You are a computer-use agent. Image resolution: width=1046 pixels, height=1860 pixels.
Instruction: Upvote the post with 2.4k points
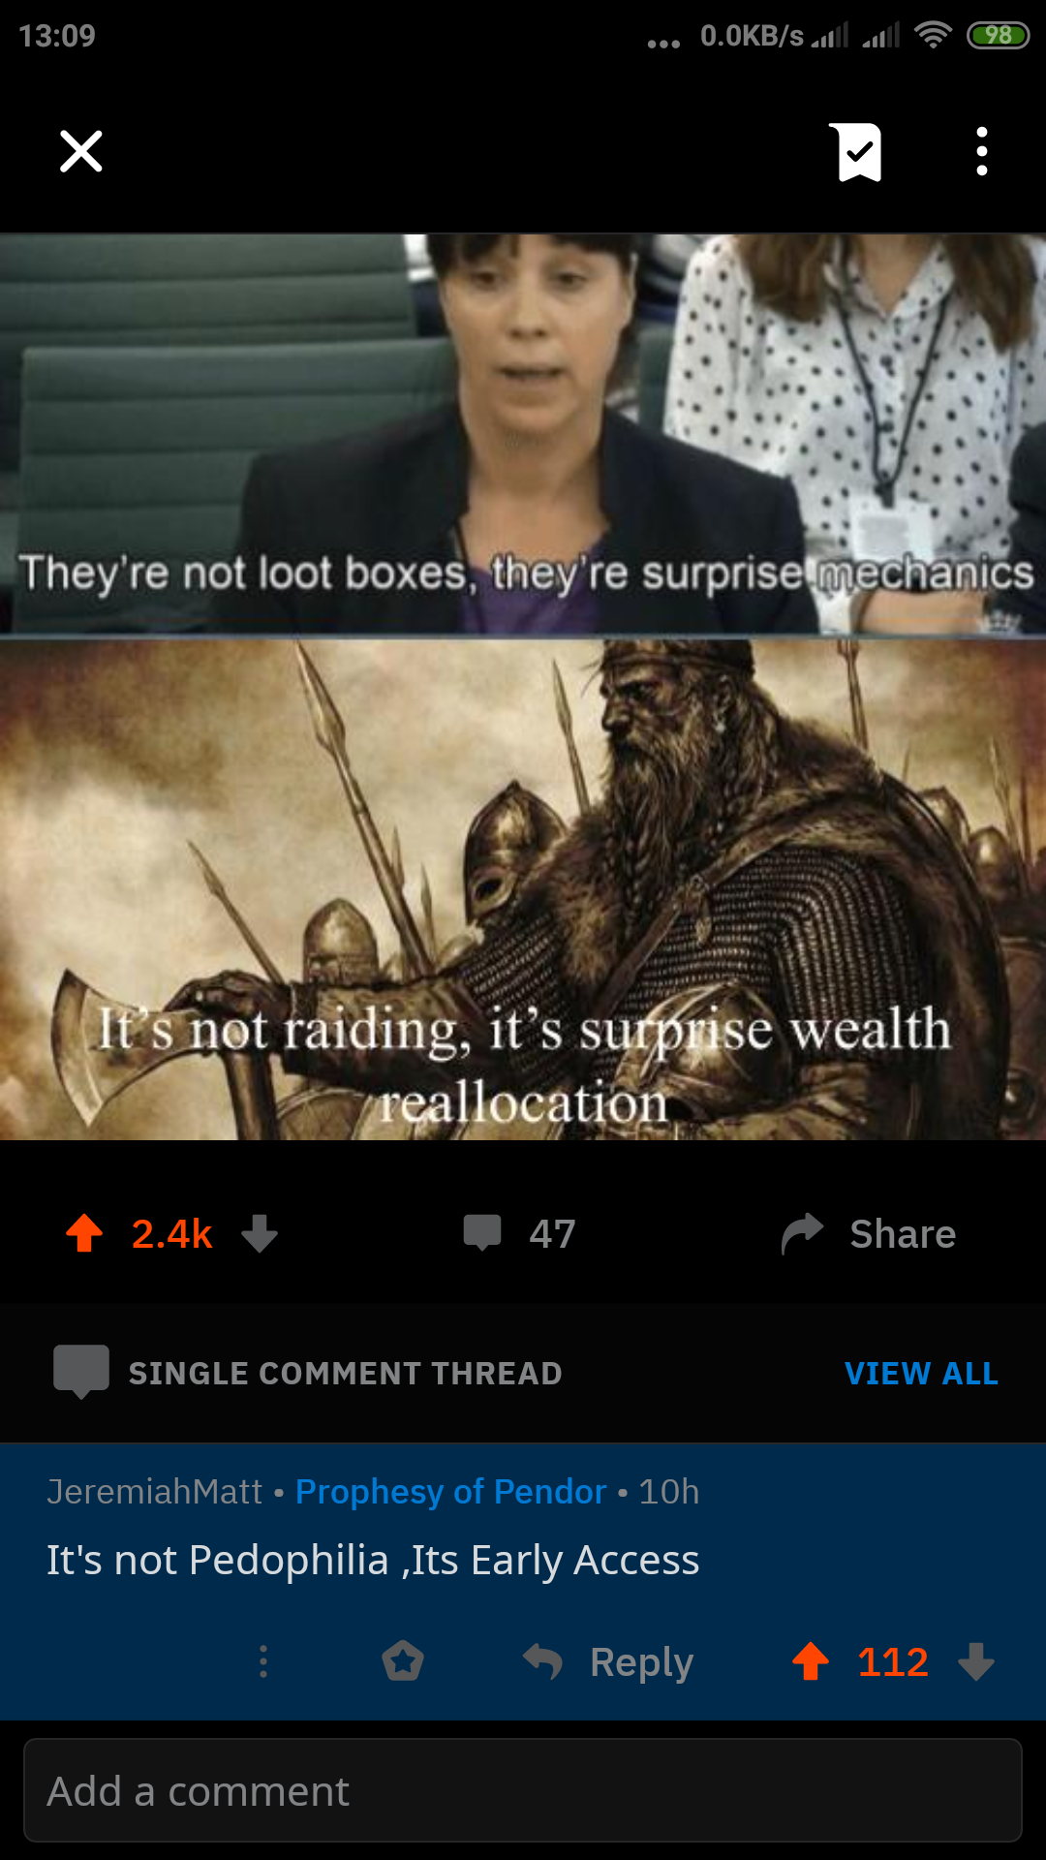[84, 1234]
